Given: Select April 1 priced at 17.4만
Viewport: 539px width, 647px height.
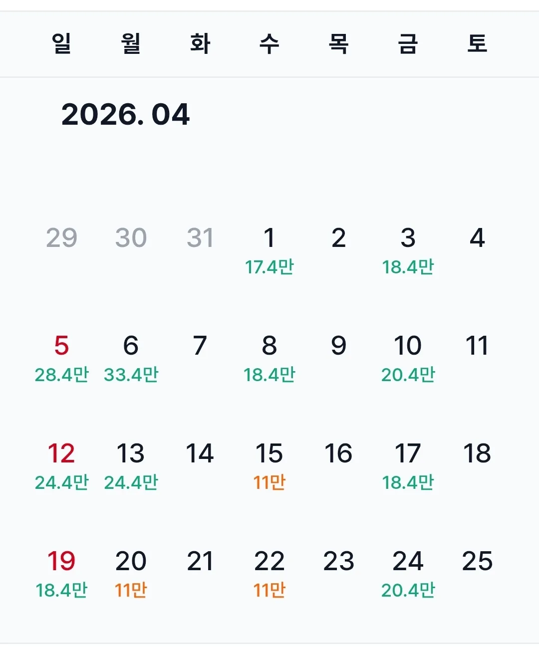Looking at the screenshot, I should (x=269, y=251).
